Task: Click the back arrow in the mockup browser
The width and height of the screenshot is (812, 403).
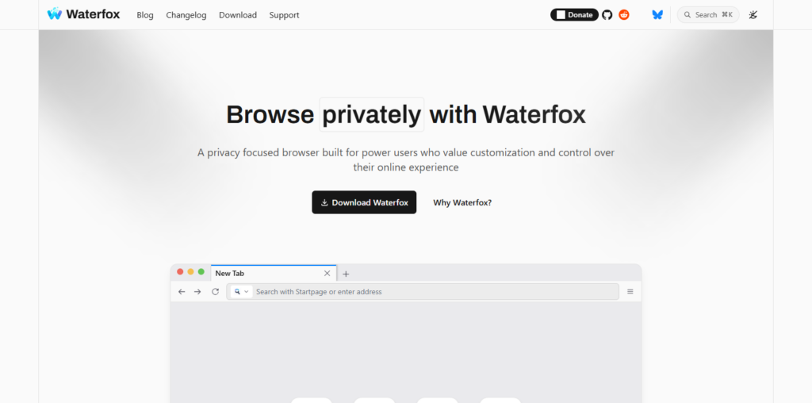Action: pyautogui.click(x=182, y=292)
